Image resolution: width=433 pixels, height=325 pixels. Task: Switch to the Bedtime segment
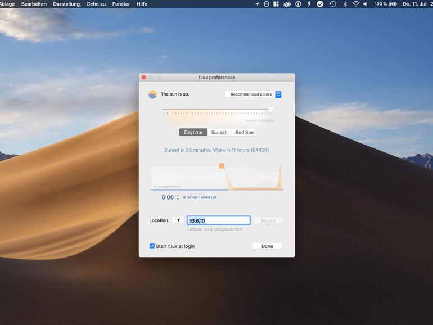pyautogui.click(x=244, y=133)
